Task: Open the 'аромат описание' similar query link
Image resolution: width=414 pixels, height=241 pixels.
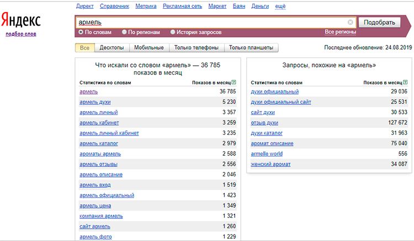Action: click(x=272, y=143)
